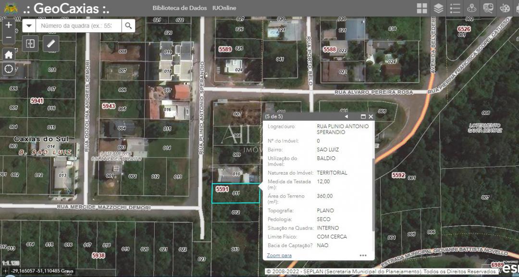Click the quadra number input field
Viewport: 519px width, 277px height.
point(77,25)
